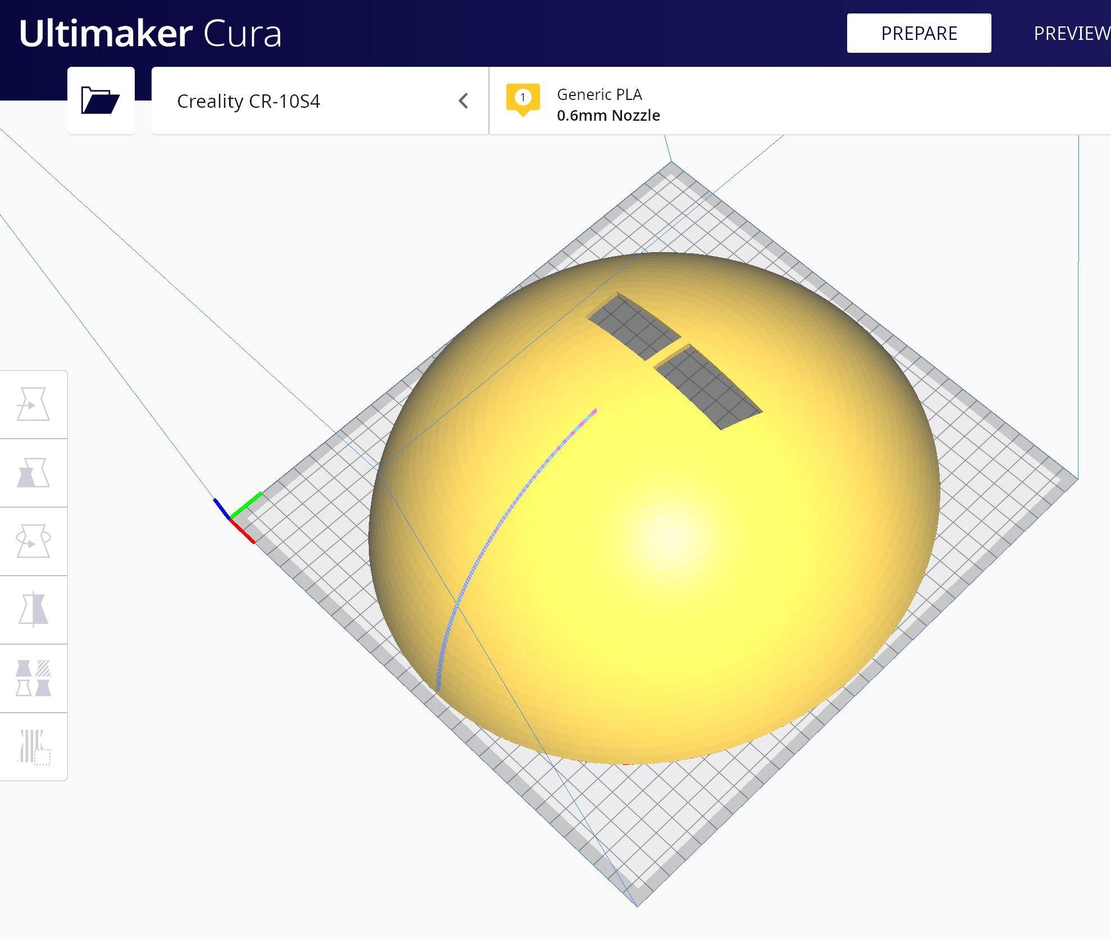Select the Move tool in left toolbar

point(33,404)
